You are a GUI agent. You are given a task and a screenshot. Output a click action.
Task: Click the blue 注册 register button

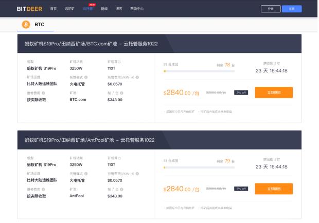point(292,9)
